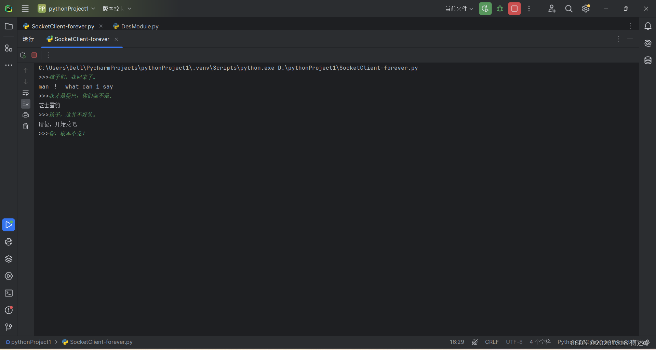Stop execution with the red top button

514,9
